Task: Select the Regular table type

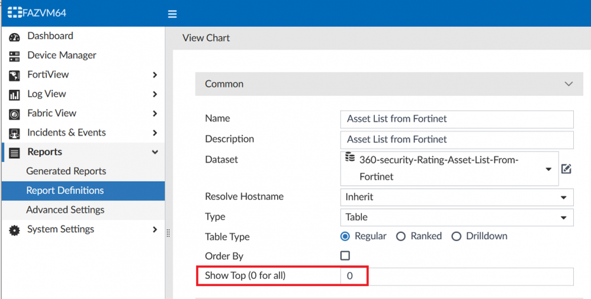Action: coord(345,236)
